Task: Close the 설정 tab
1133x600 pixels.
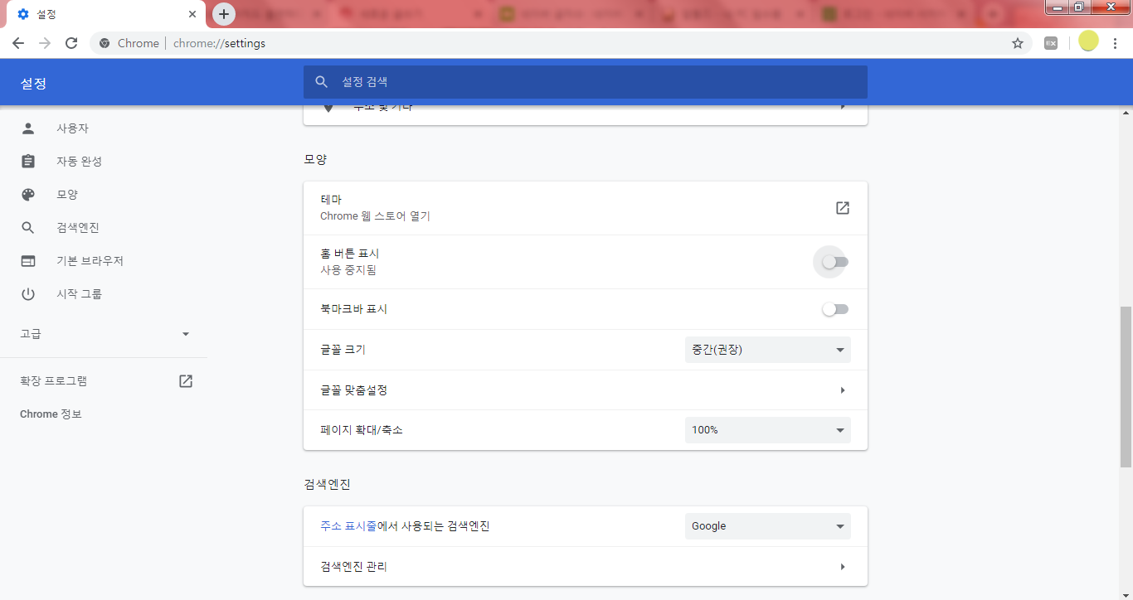Action: [192, 14]
